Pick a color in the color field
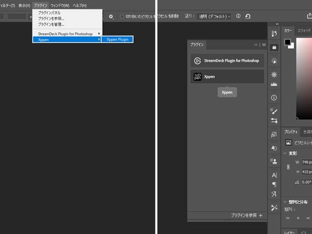312x234 pixels. coord(304,78)
